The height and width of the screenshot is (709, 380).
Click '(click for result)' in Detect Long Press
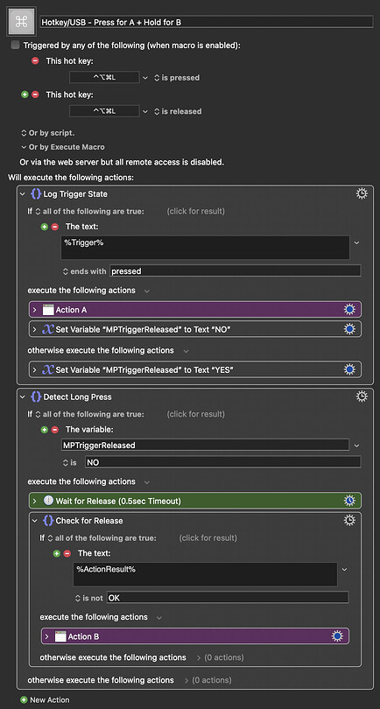[x=195, y=414]
